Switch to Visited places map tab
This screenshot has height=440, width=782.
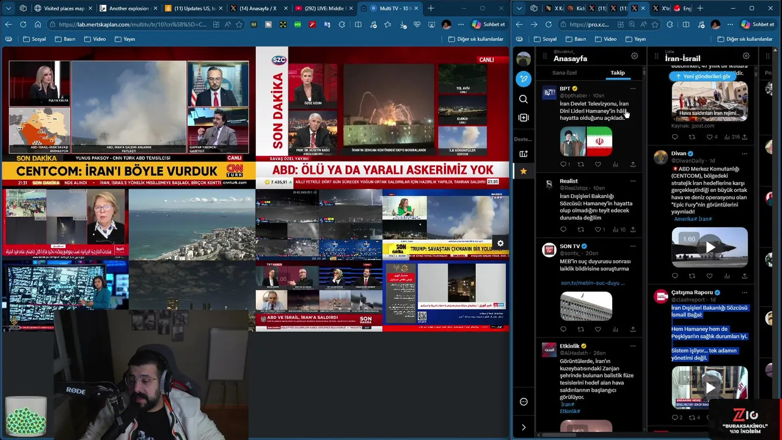[64, 9]
